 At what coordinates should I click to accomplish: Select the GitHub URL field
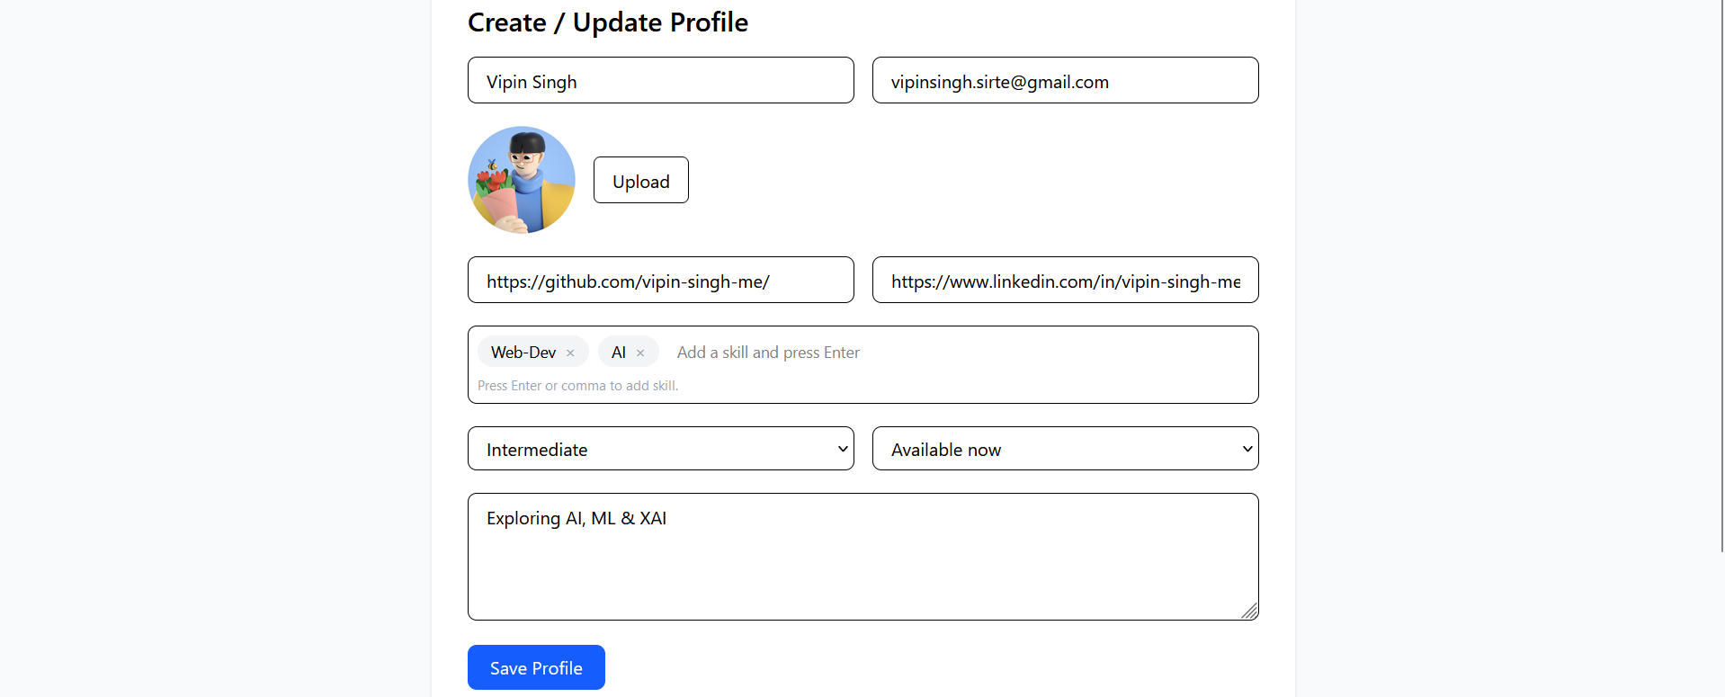pyautogui.click(x=660, y=281)
